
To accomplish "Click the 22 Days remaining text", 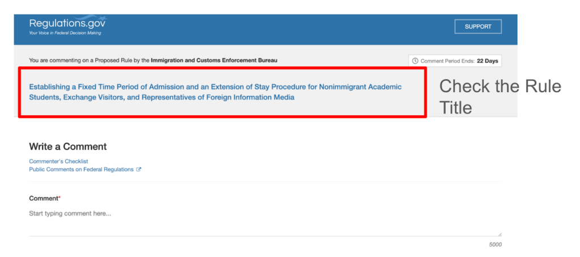I will [487, 61].
